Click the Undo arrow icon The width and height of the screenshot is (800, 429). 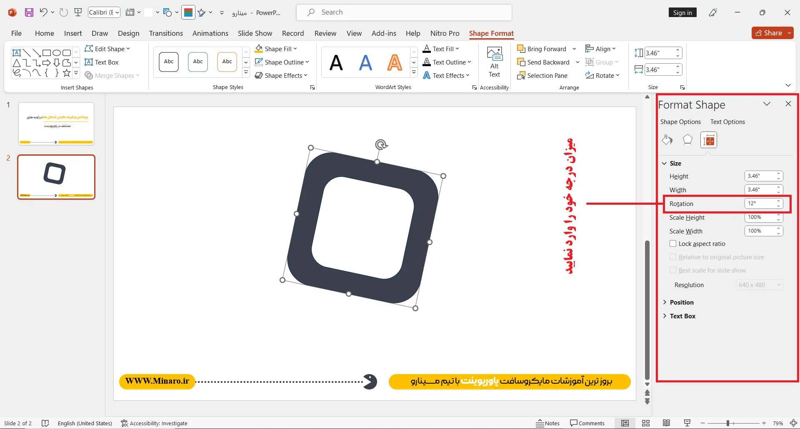43,12
